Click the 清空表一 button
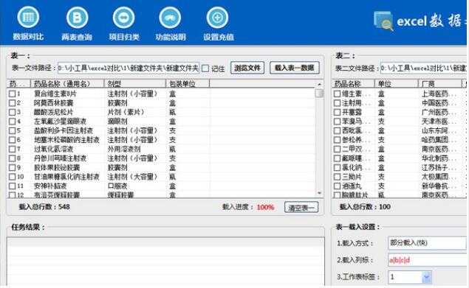This screenshot has height=288, width=469. coord(301,208)
